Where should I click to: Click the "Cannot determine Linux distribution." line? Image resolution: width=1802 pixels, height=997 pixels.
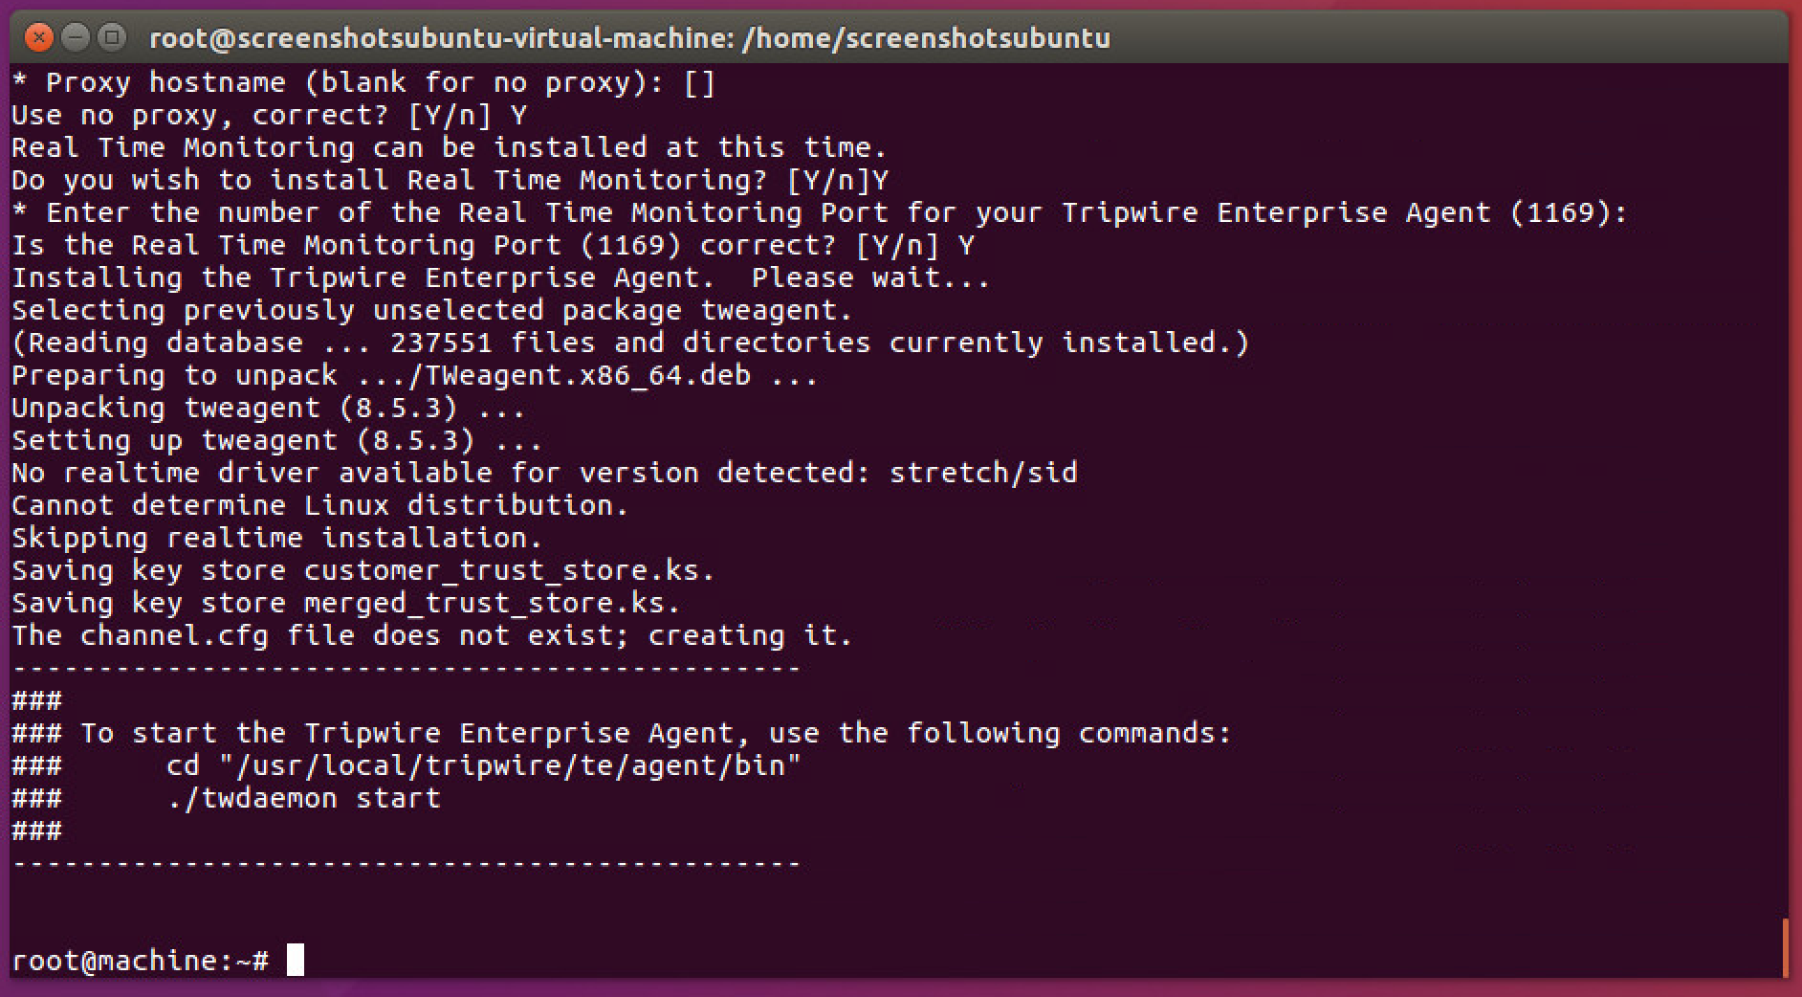point(319,505)
